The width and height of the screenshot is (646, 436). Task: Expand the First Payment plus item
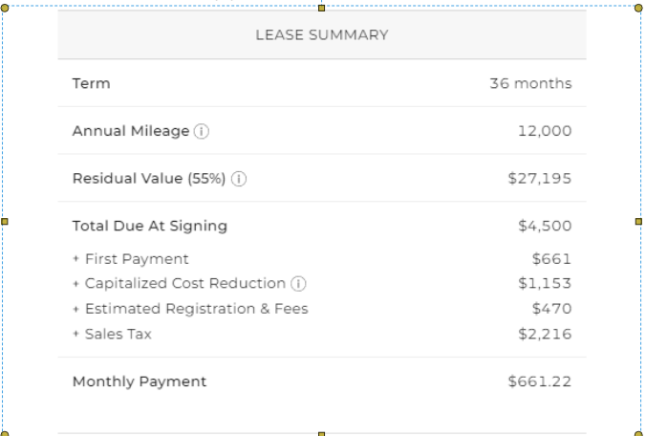[x=75, y=259]
